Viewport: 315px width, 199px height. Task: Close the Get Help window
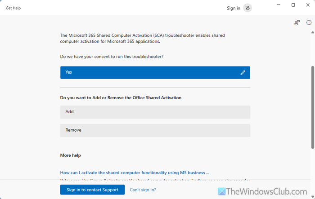click(x=308, y=5)
